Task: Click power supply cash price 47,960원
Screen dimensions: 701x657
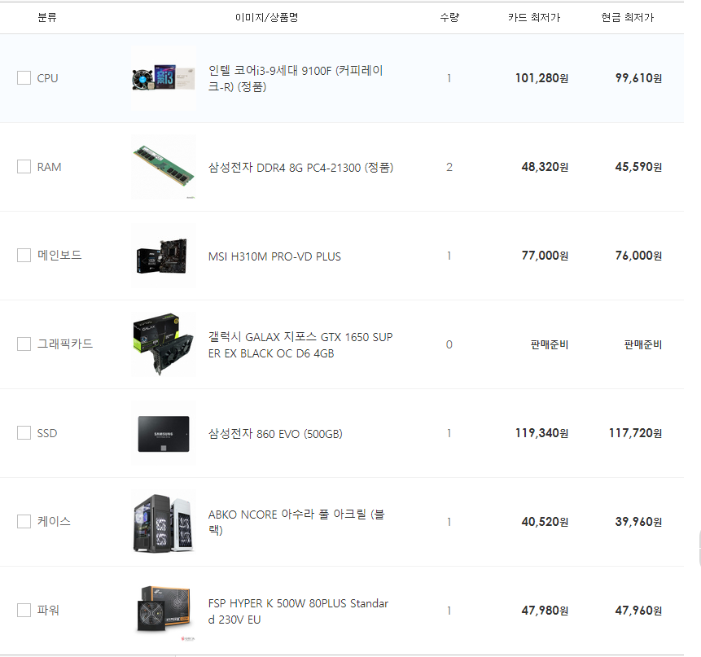Action: point(638,610)
